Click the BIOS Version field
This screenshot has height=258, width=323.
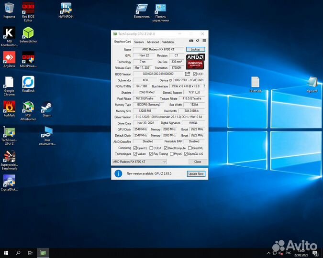pos(158,74)
